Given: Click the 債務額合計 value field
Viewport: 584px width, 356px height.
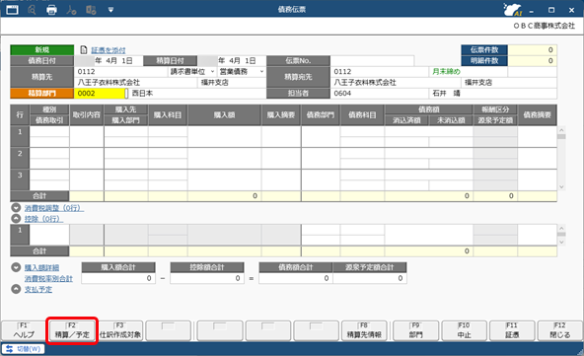Looking at the screenshot, I should click(295, 278).
